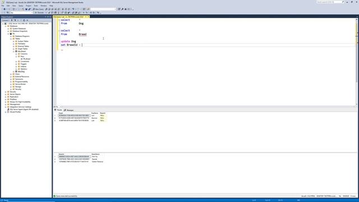Image resolution: width=359 pixels, height=202 pixels.
Task: Open the Tools menu
Action: point(36,6)
